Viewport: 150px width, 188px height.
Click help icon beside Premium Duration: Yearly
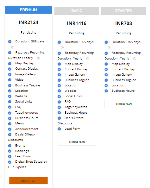(x=38, y=58)
